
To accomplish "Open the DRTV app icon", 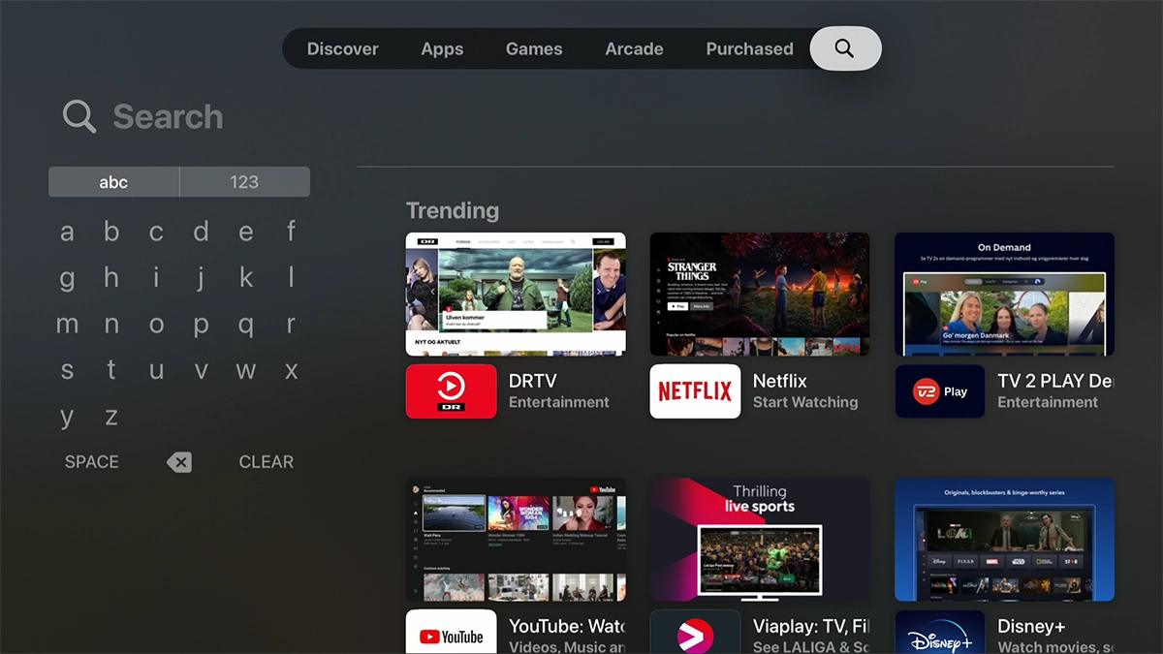I will pos(451,391).
